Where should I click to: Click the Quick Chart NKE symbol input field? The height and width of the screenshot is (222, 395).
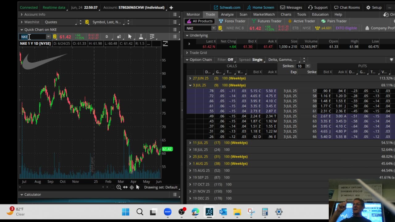pos(33,37)
